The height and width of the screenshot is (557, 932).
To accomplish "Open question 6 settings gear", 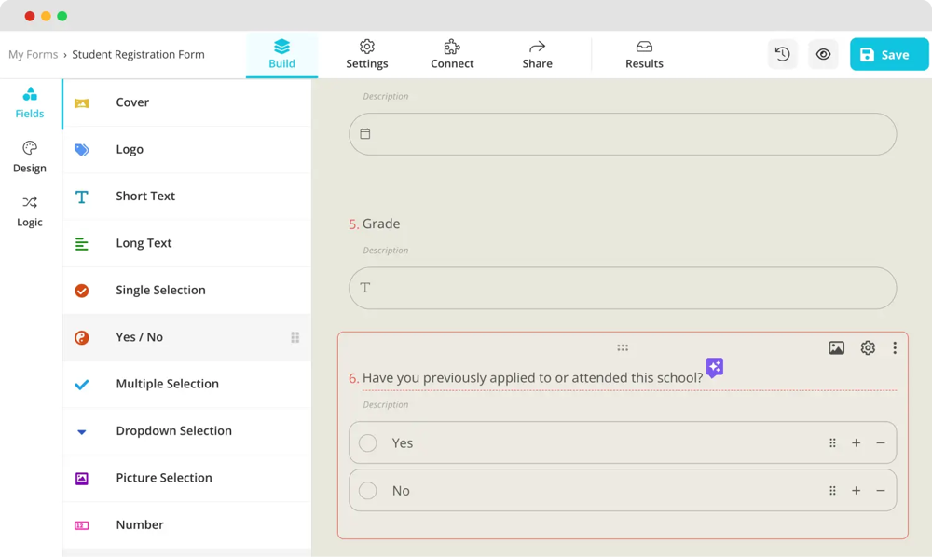I will (868, 347).
